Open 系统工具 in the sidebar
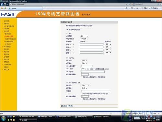This screenshot has height=122, width=162. tap(6, 70)
